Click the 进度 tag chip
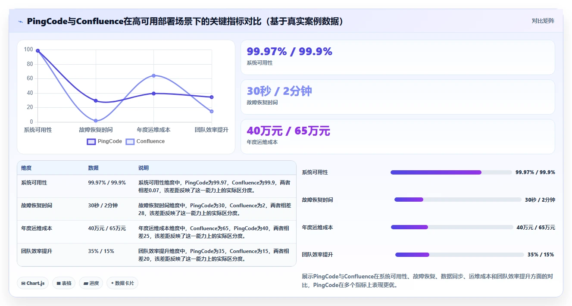This screenshot has width=572, height=306. [x=91, y=283]
